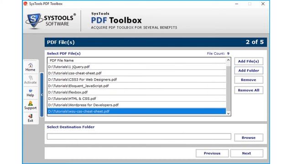Minimize the SysTools PDF Toolbox window
Screen dimensions: 292x164
tap(237, 4)
